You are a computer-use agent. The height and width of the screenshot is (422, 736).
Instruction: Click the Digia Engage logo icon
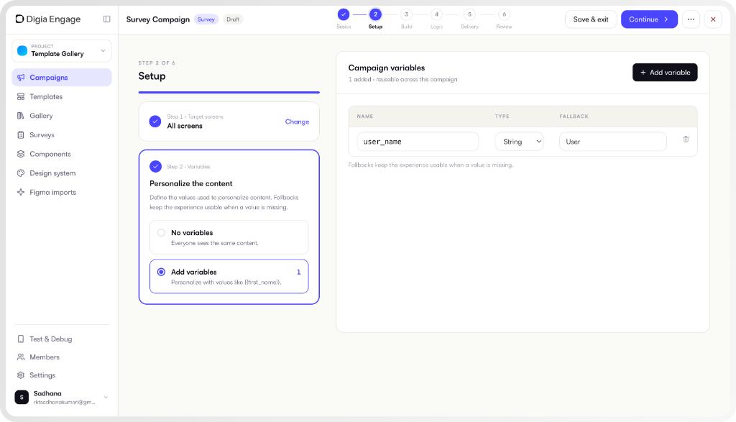point(19,19)
